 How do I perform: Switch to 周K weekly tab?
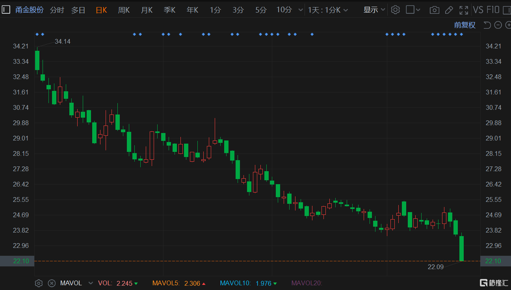[124, 10]
